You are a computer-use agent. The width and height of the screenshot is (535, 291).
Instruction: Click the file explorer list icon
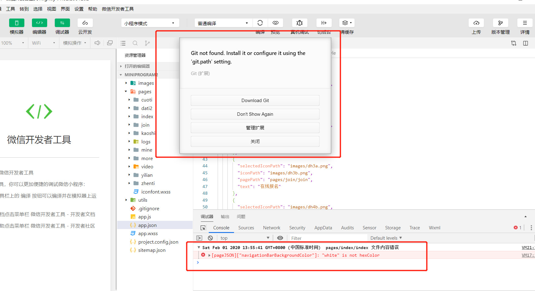pos(123,43)
